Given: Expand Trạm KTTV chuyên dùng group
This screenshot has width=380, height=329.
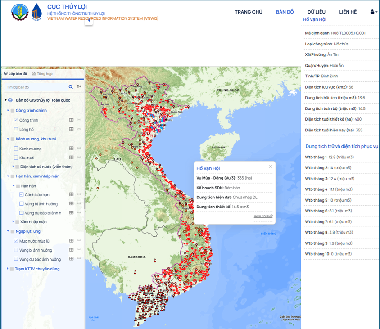Looking at the screenshot, I should (x=8, y=269).
